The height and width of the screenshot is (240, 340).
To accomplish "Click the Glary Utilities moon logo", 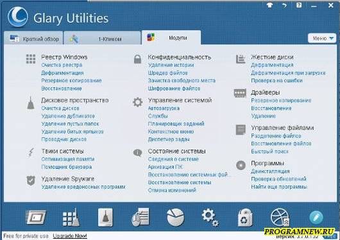I will pos(18,17).
